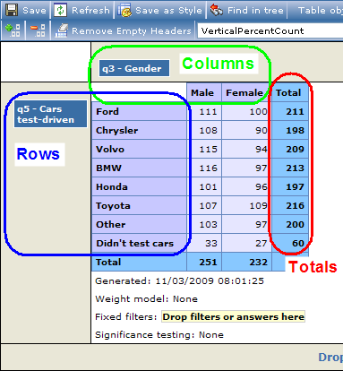
Task: Click the Remove Empty Headers label
Action: click(x=132, y=31)
